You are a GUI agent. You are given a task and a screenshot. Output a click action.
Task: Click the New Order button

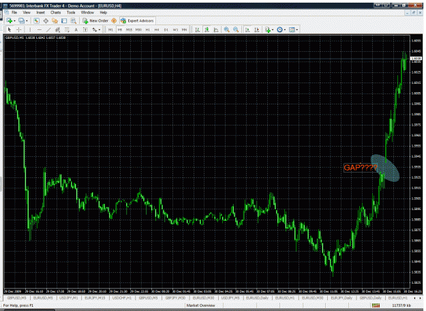[95, 20]
